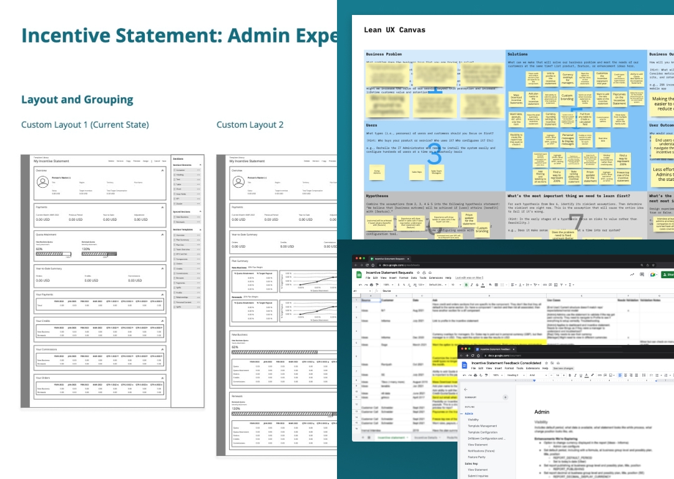Screen dimensions: 674x479
Task: Click the Google Docs logo icon
Action: click(x=464, y=365)
